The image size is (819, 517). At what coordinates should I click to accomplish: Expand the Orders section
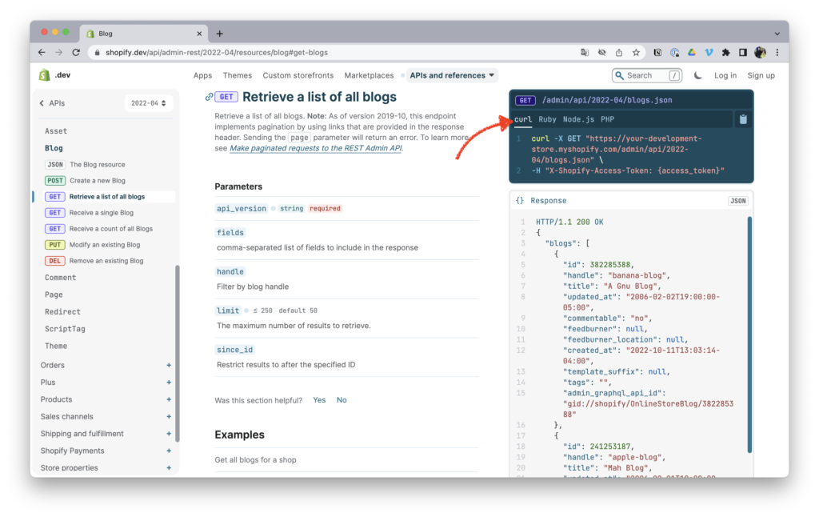click(169, 366)
